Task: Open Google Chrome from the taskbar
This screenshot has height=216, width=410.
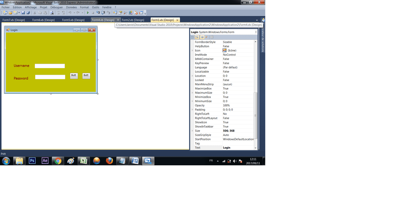Action: click(x=58, y=161)
